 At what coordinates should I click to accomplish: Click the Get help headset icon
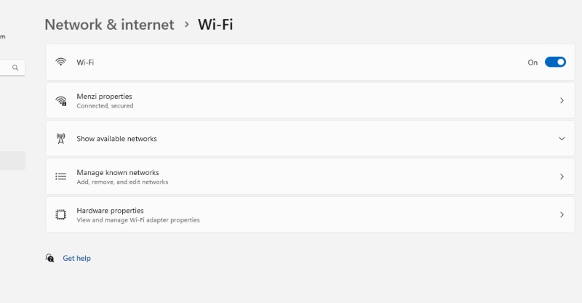tap(49, 258)
